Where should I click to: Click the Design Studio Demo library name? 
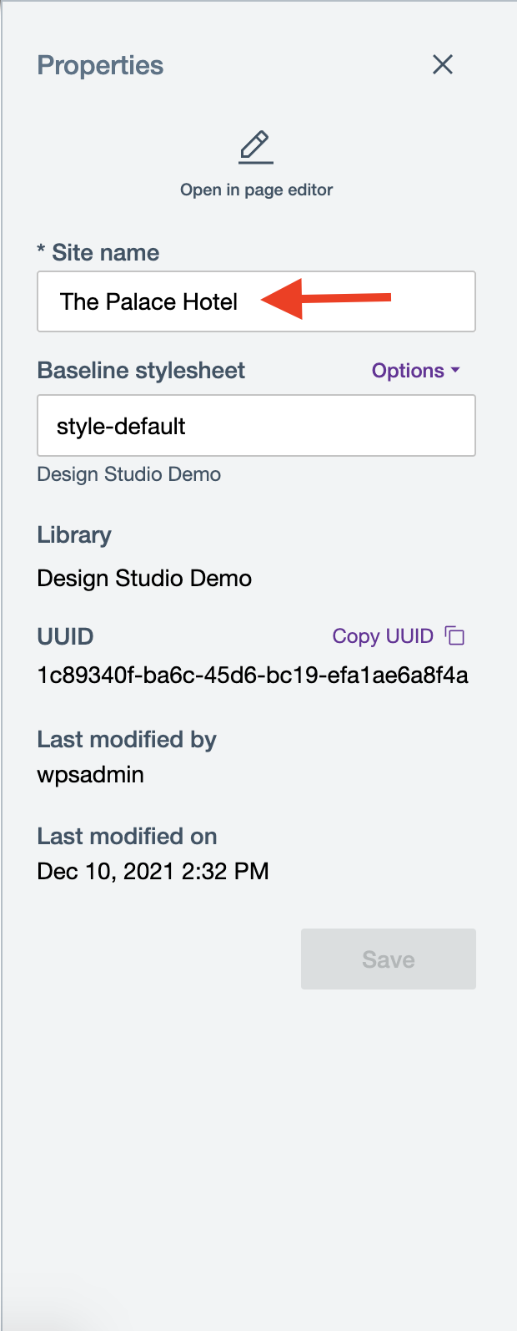[143, 578]
